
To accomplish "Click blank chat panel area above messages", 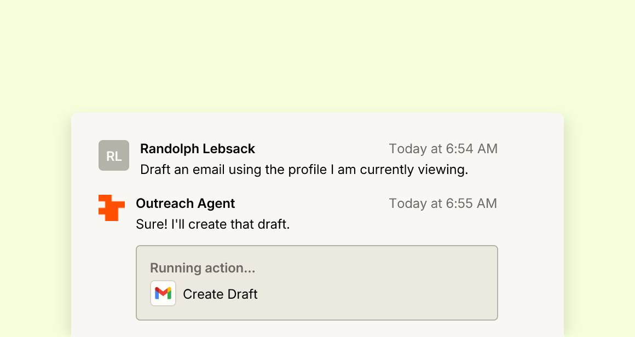I will 317,126.
